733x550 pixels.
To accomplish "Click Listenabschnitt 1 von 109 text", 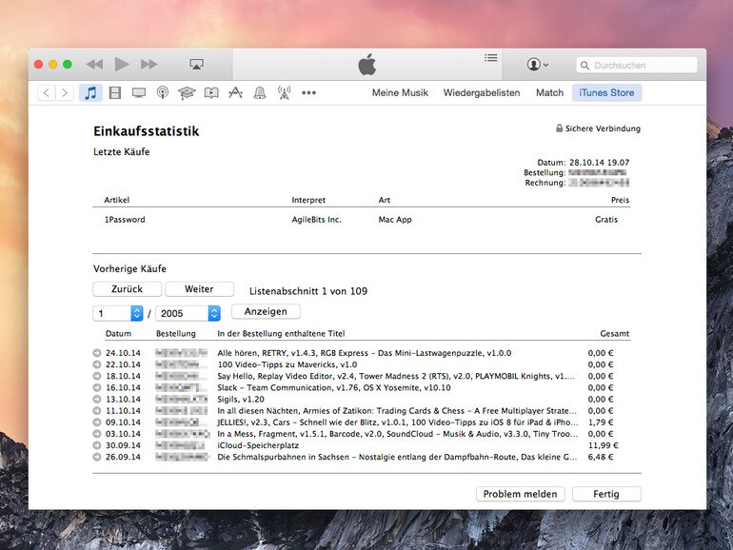I will pyautogui.click(x=308, y=291).
